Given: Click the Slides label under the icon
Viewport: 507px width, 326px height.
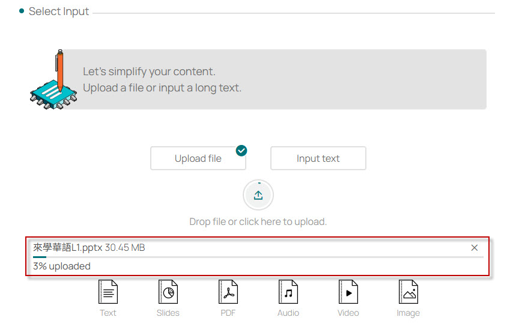Looking at the screenshot, I should click(168, 313).
